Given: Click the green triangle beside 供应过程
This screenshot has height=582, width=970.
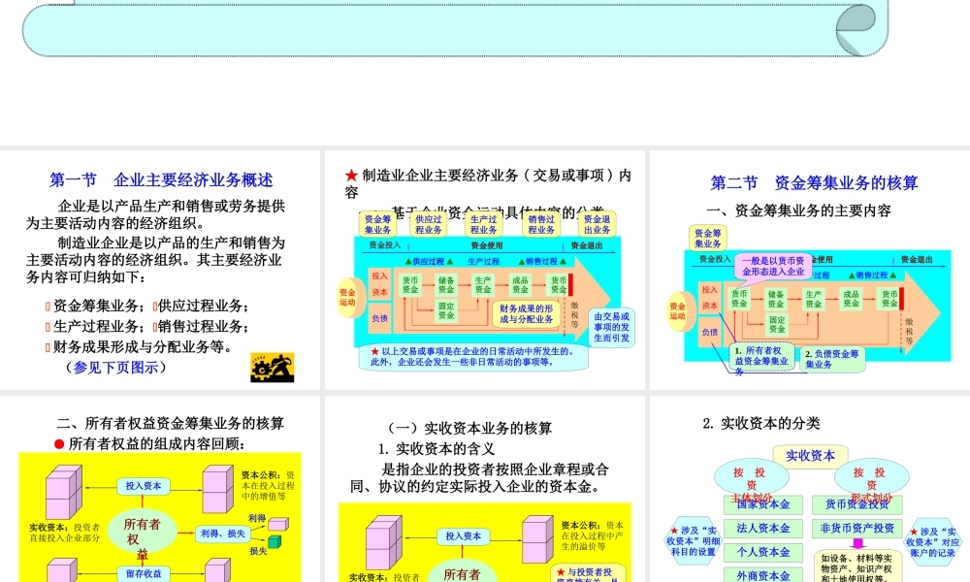Looking at the screenshot, I should tap(408, 260).
